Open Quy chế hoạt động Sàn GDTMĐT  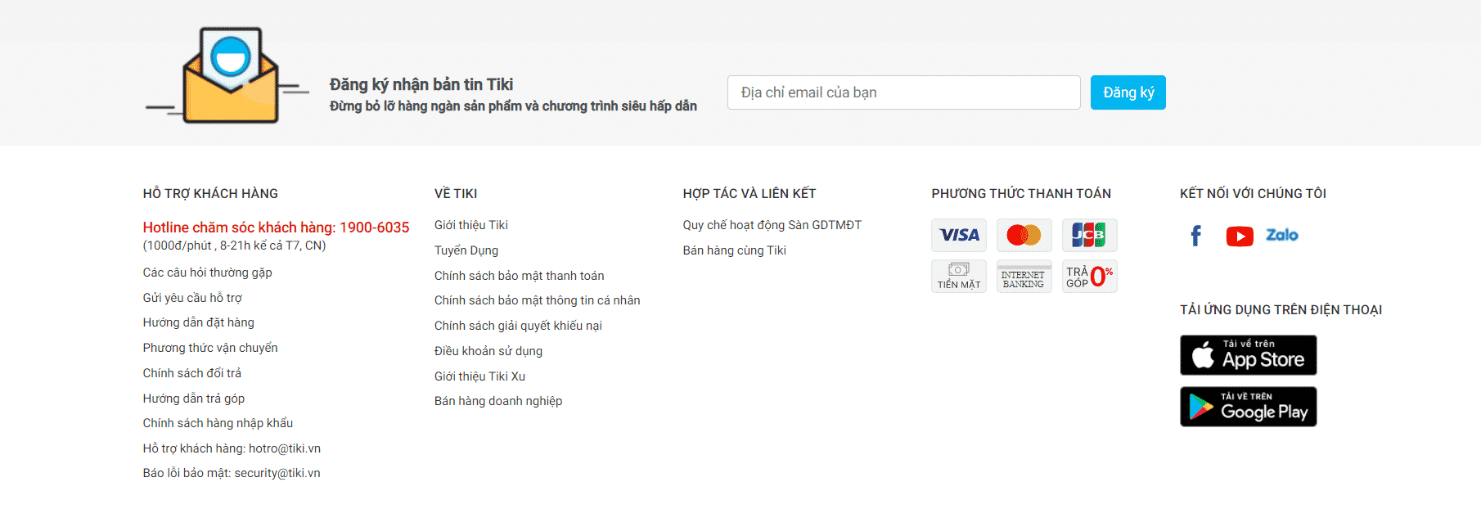772,225
